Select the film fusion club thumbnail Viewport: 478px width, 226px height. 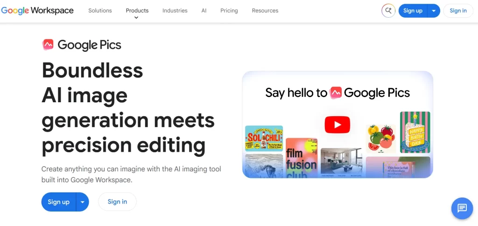point(302,158)
